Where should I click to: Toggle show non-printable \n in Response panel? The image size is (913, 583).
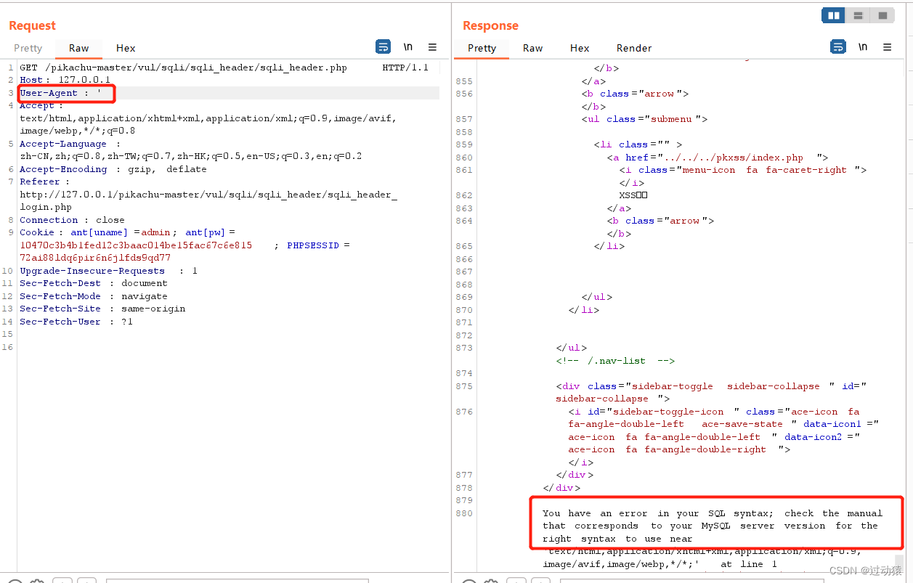[x=863, y=47]
